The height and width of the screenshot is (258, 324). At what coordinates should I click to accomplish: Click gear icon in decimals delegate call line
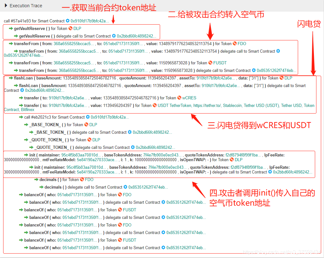pyautogui.click(x=125, y=187)
